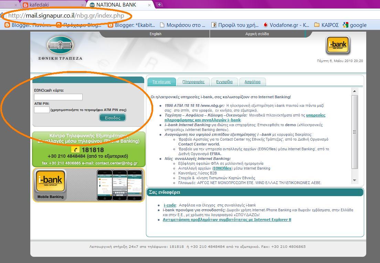Select the NATIONAL BANK browser tab
This screenshot has width=380, height=263.
click(x=121, y=4)
